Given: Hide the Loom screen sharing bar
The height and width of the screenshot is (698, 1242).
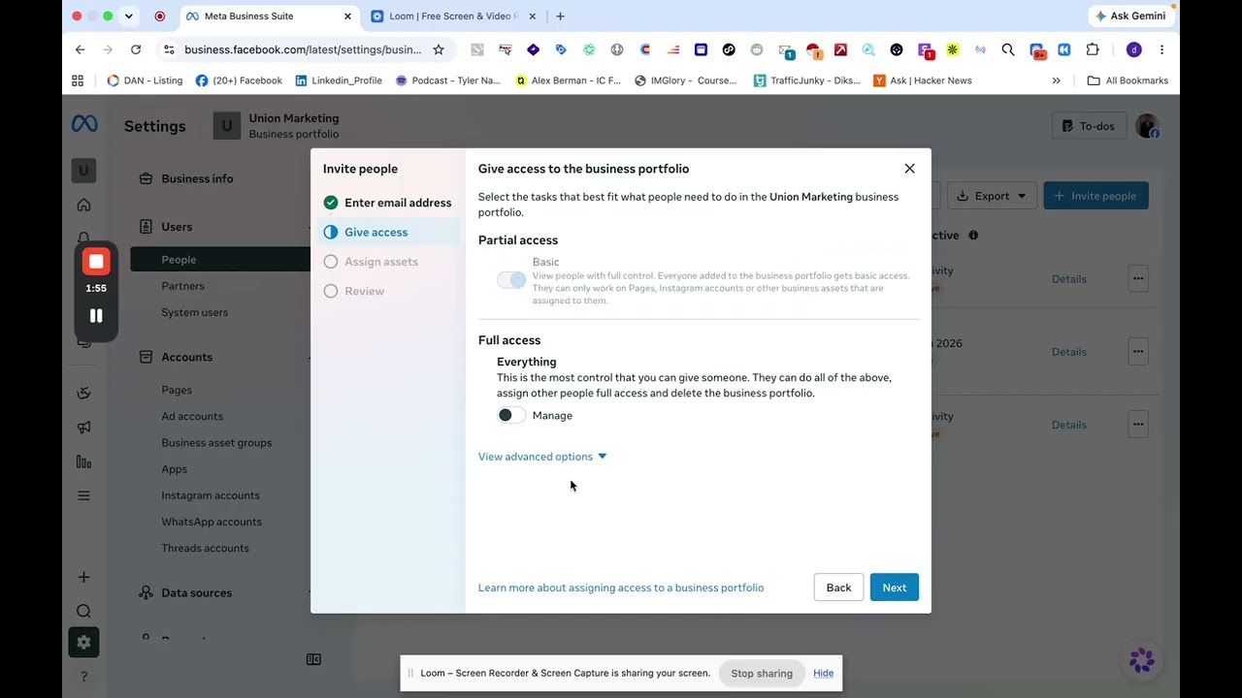Looking at the screenshot, I should pos(823,673).
